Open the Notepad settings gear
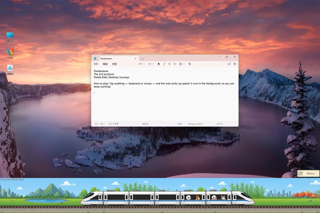Image resolution: width=320 pixels, height=213 pixels. pos(235,64)
